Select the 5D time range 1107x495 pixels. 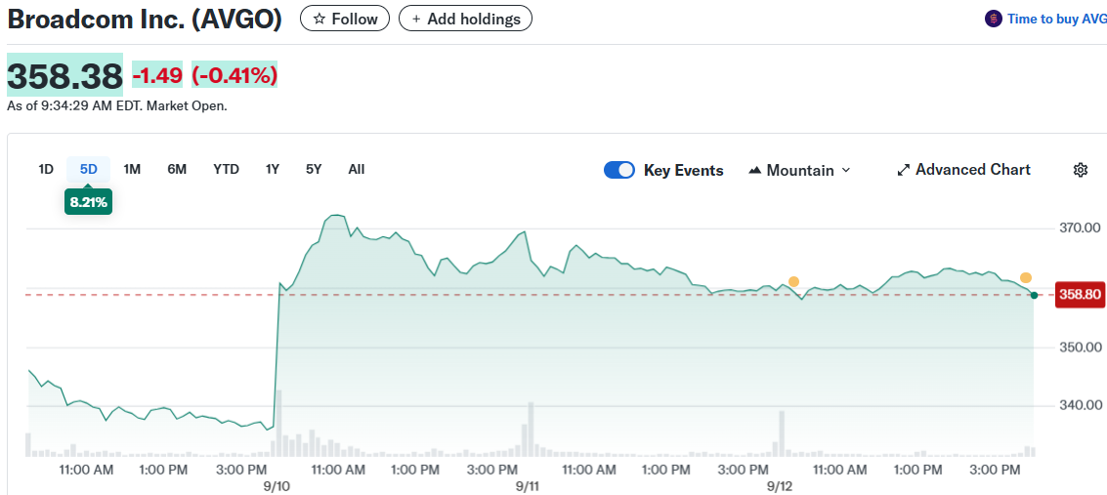coord(88,169)
